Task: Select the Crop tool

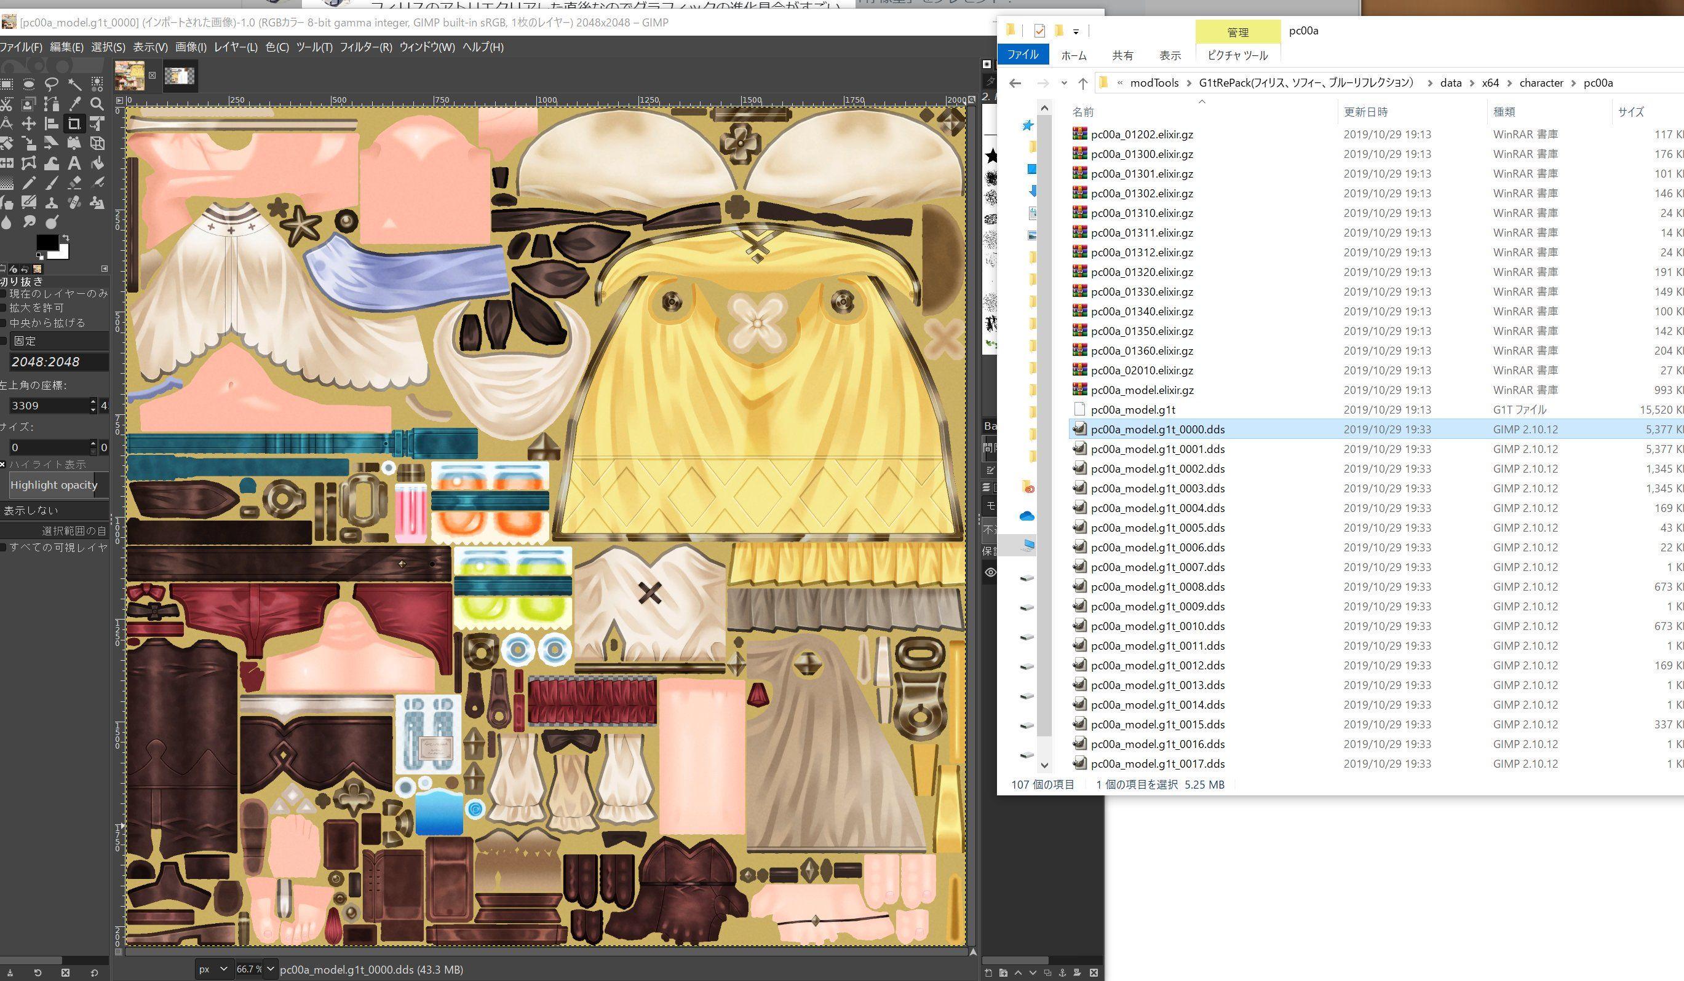Action: click(74, 124)
